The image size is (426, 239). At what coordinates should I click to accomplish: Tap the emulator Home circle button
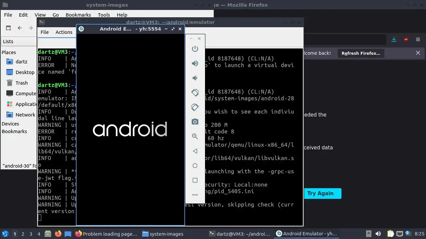coord(195,166)
